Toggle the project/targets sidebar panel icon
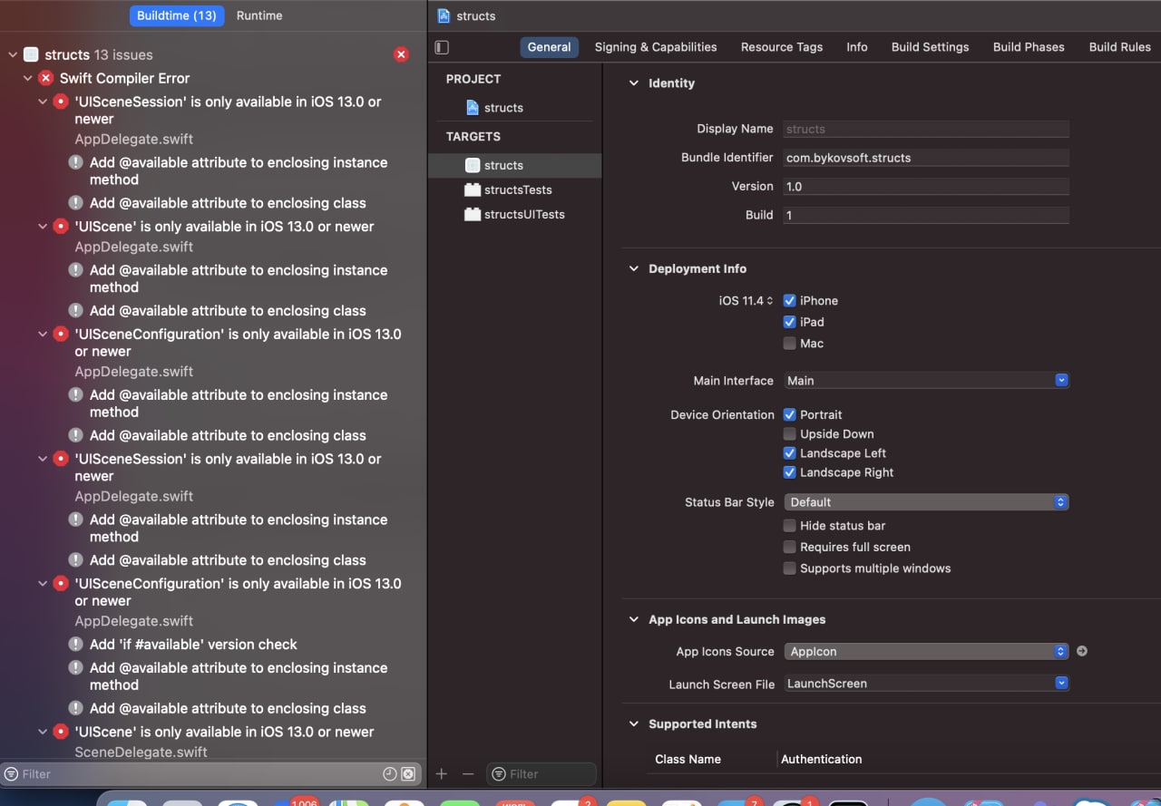Screen dimensions: 1161x806 [442, 47]
